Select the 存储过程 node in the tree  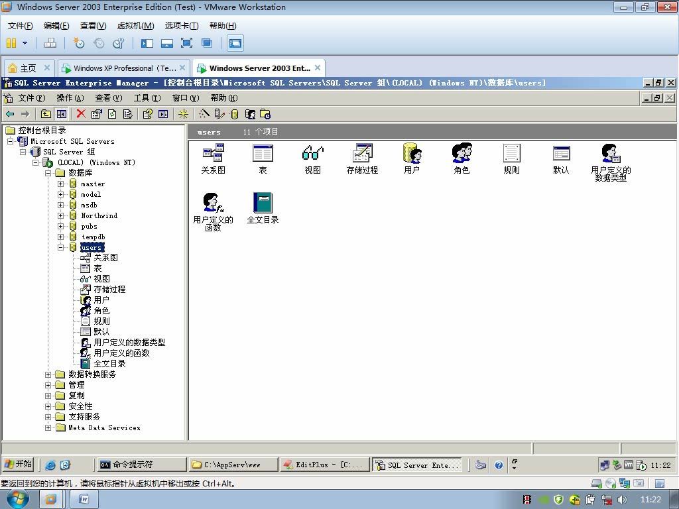pyautogui.click(x=109, y=290)
